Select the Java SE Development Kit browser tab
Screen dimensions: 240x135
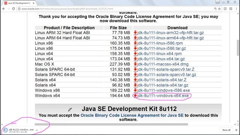pyautogui.click(x=19, y=3)
